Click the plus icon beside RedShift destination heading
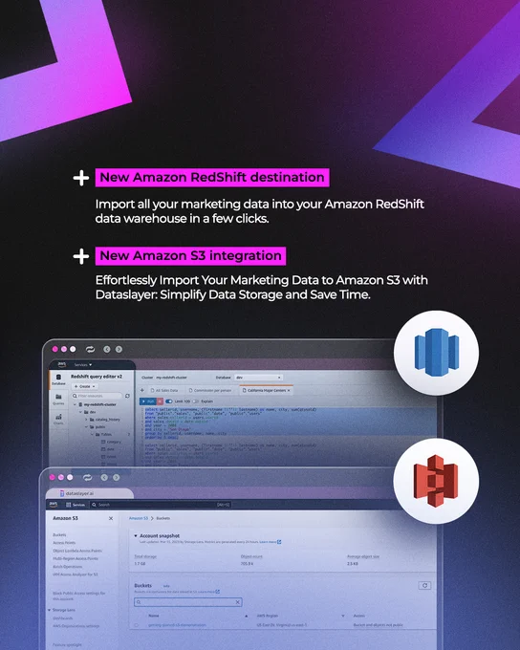The height and width of the screenshot is (650, 520). coord(81,178)
